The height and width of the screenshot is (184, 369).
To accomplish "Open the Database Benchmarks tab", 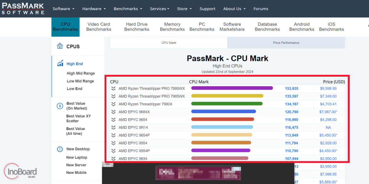I will (x=267, y=27).
